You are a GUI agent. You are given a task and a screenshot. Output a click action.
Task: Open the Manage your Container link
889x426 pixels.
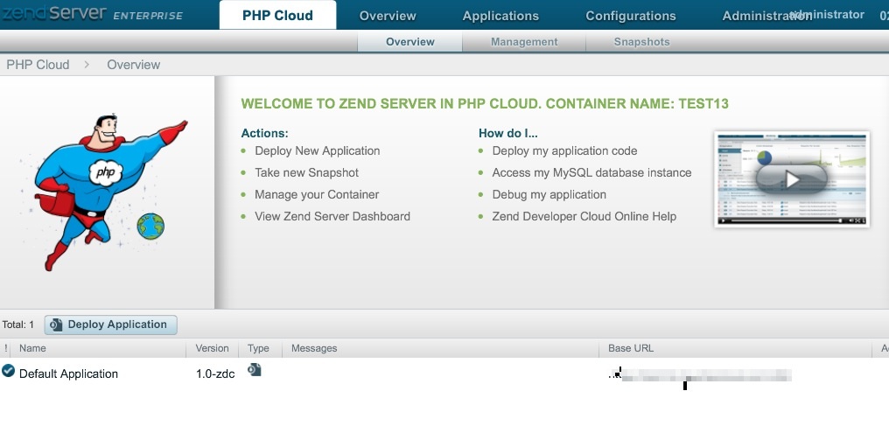(317, 194)
